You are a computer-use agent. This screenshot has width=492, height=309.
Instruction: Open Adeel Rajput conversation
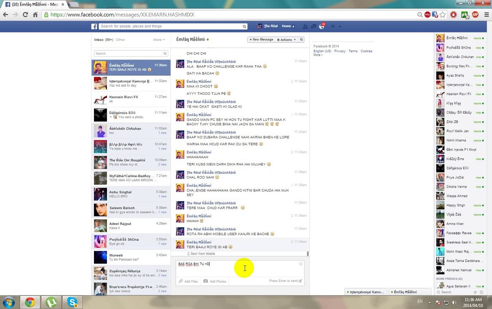pos(131,226)
